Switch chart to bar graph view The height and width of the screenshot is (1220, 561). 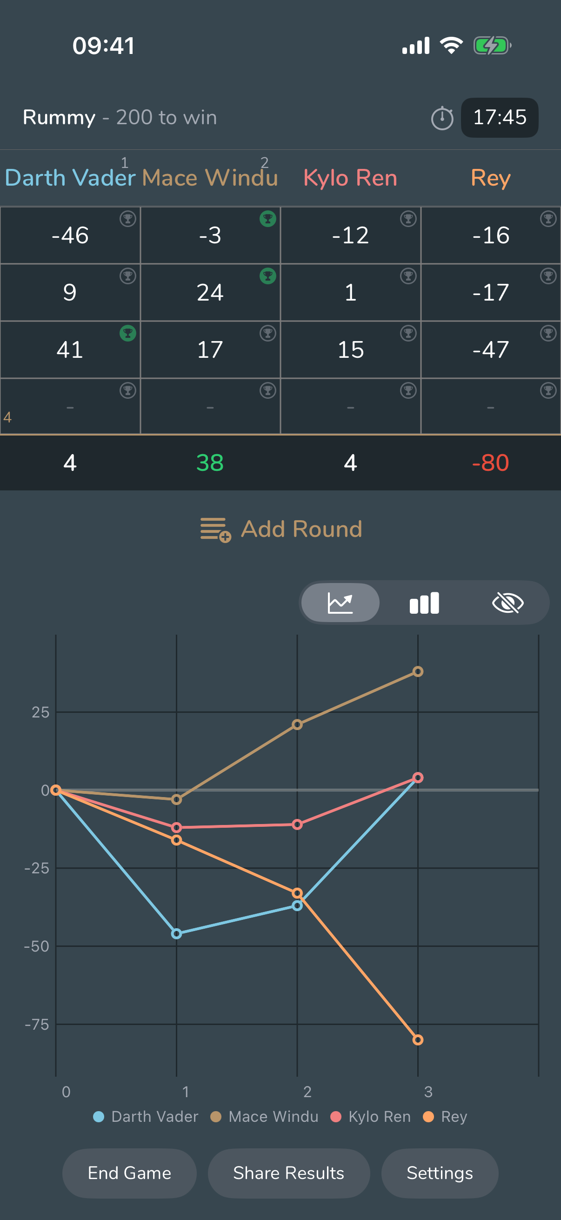(424, 603)
